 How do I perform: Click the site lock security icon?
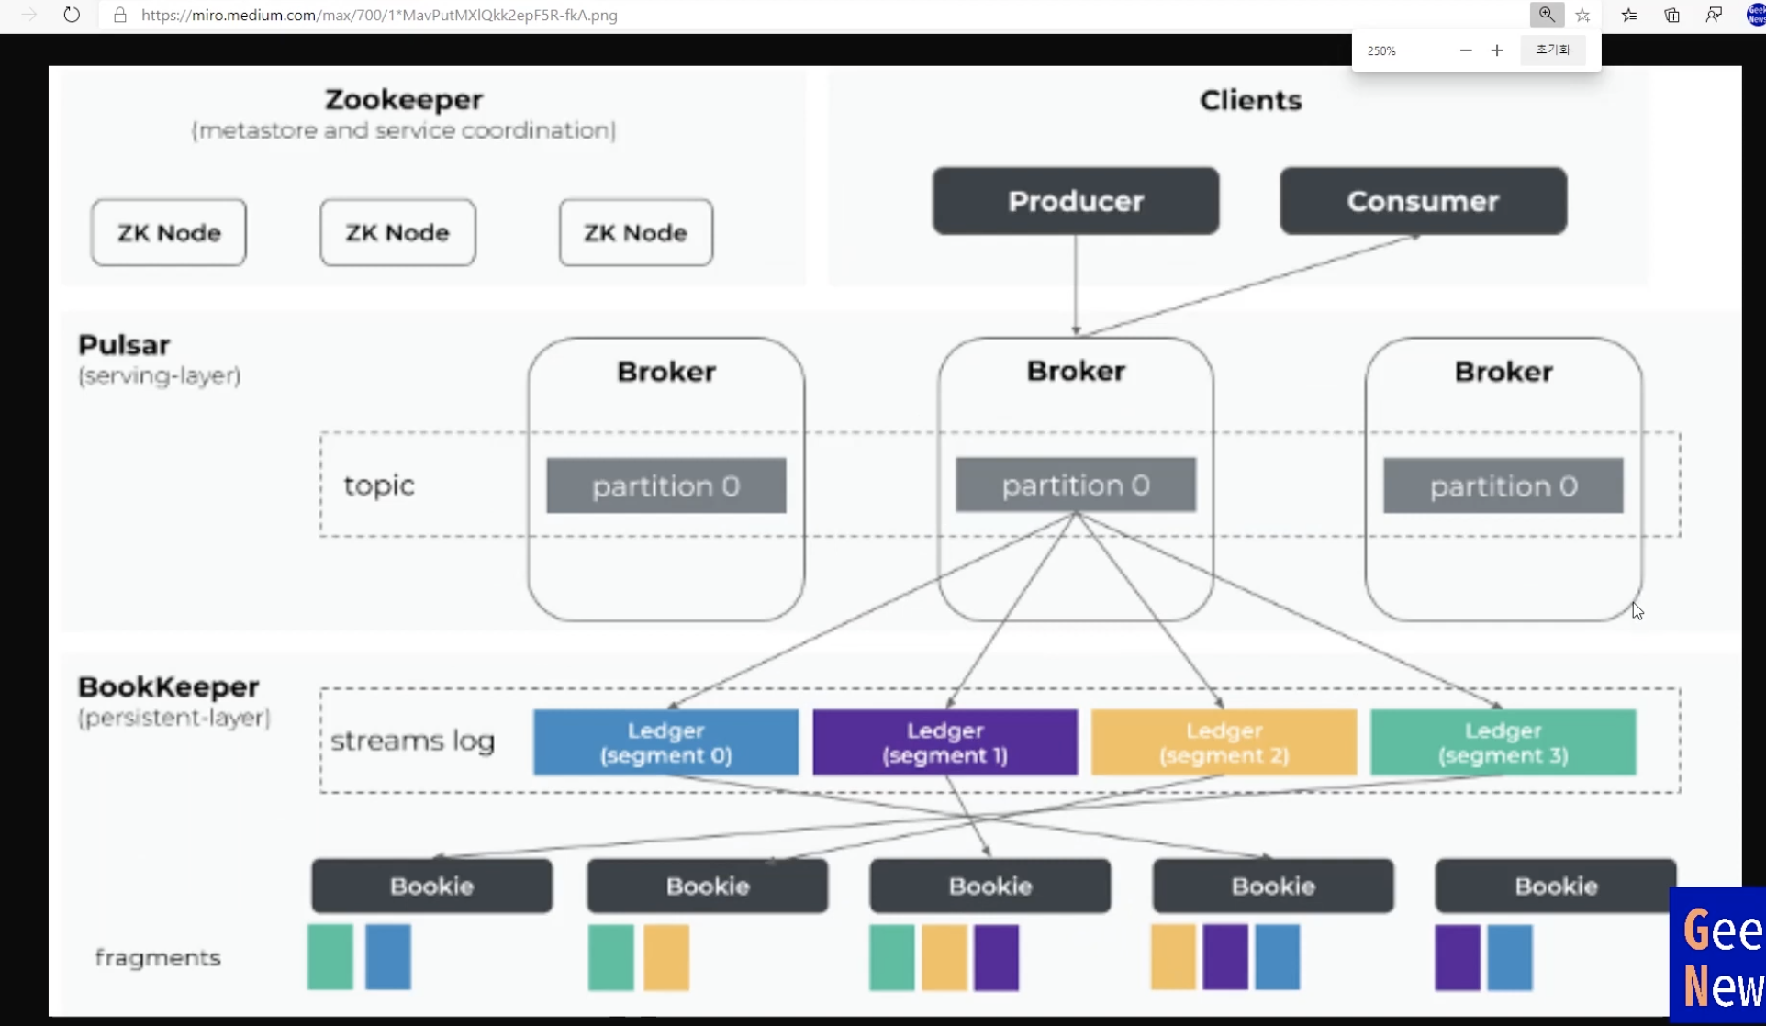pos(119,15)
